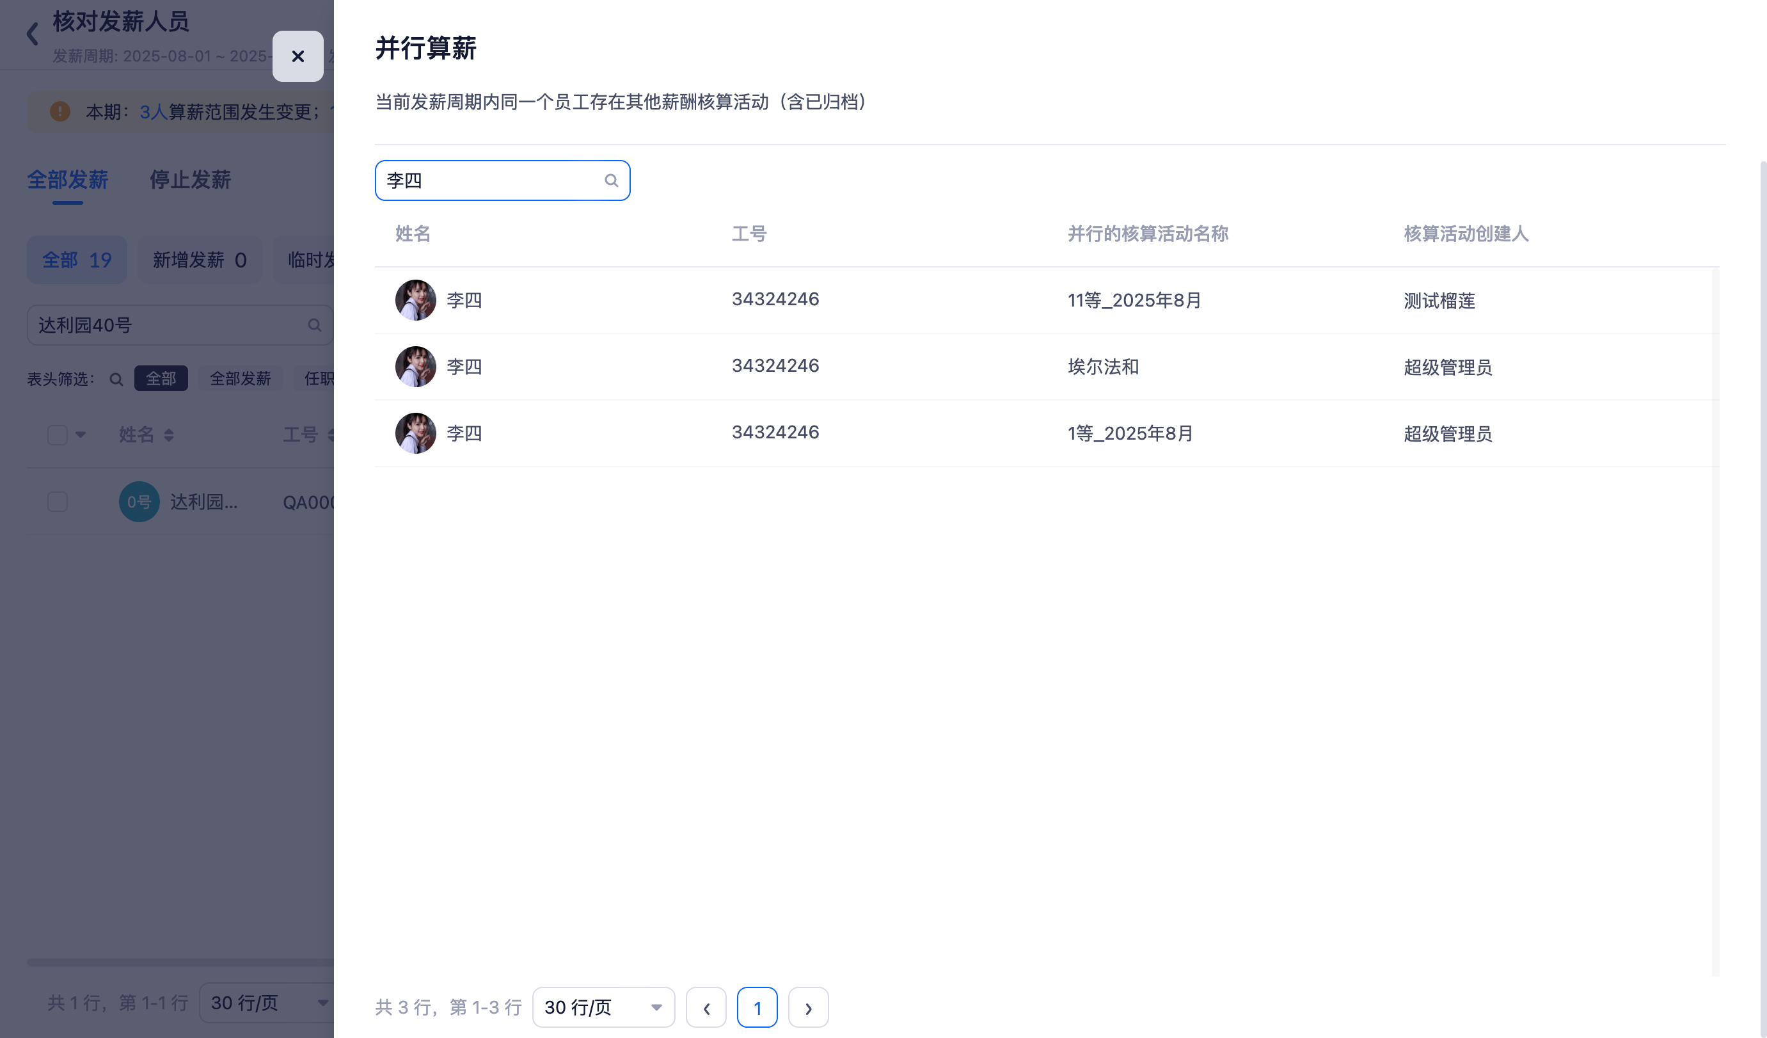Image resolution: width=1767 pixels, height=1038 pixels.
Task: Click the 表头筛选 search icon
Action: [x=116, y=379]
